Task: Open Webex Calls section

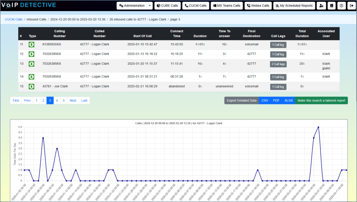Action: click(x=258, y=6)
